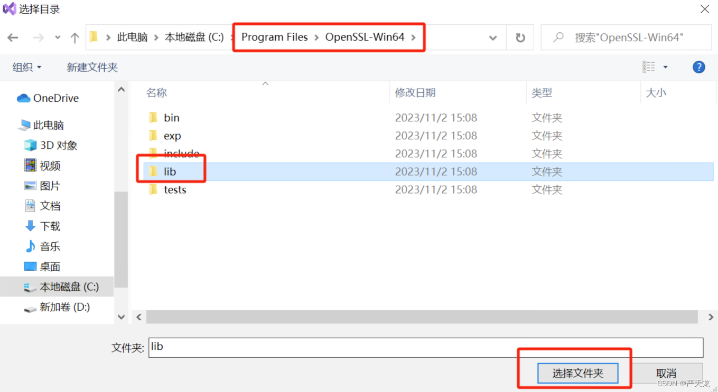
Task: Click horizontal scrollbar left arrow
Action: coord(139,317)
